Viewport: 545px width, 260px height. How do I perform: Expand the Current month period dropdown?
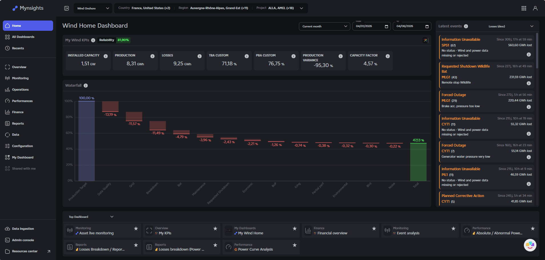[324, 26]
